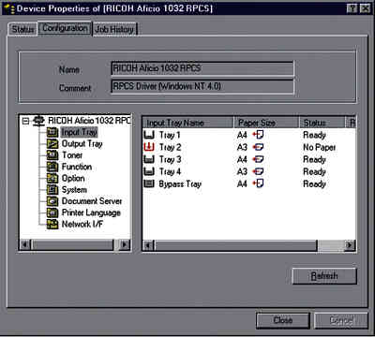375x337 pixels.
Task: Click the tray list scroll-right arrow
Action: (x=350, y=245)
